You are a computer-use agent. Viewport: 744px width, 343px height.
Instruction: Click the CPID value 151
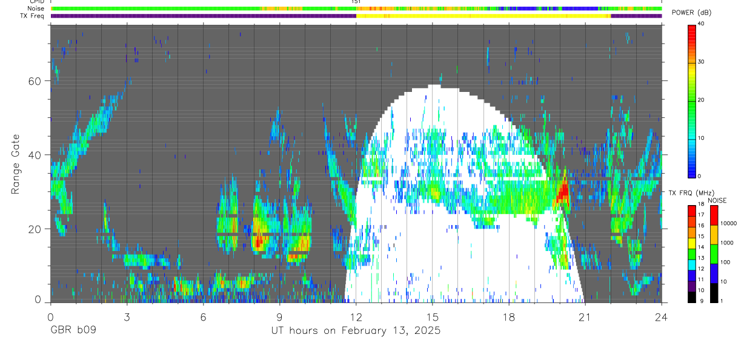pos(356,2)
